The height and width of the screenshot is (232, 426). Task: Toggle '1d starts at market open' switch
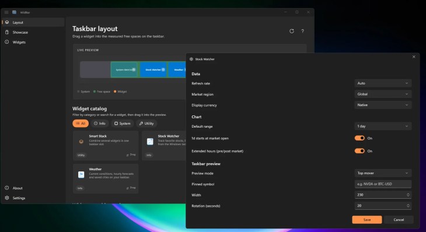click(x=359, y=138)
